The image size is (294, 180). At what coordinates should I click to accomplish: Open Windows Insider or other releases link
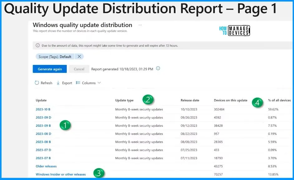pos(61,174)
